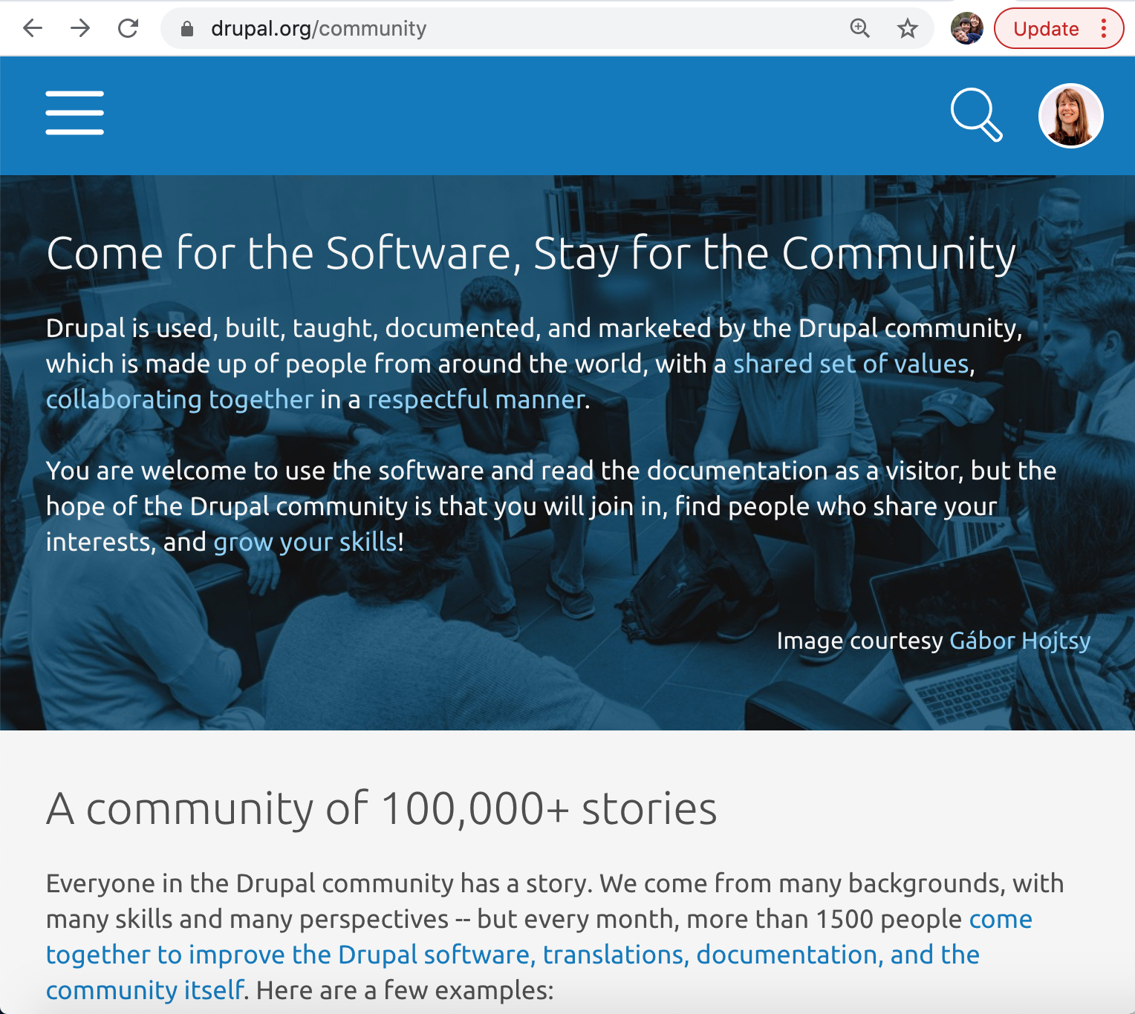1135x1014 pixels.
Task: Click 'Here are a few examples:' text
Action: click(x=405, y=990)
